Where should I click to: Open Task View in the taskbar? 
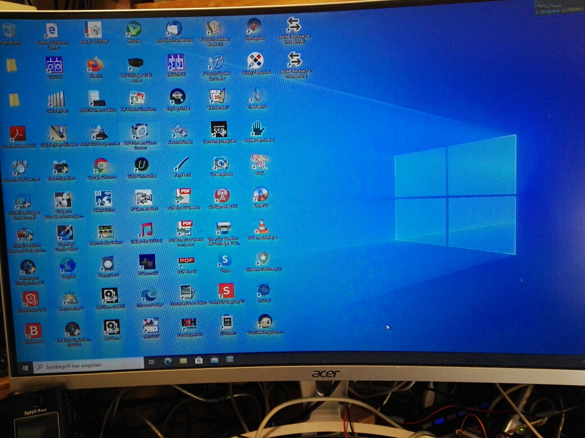coord(151,362)
